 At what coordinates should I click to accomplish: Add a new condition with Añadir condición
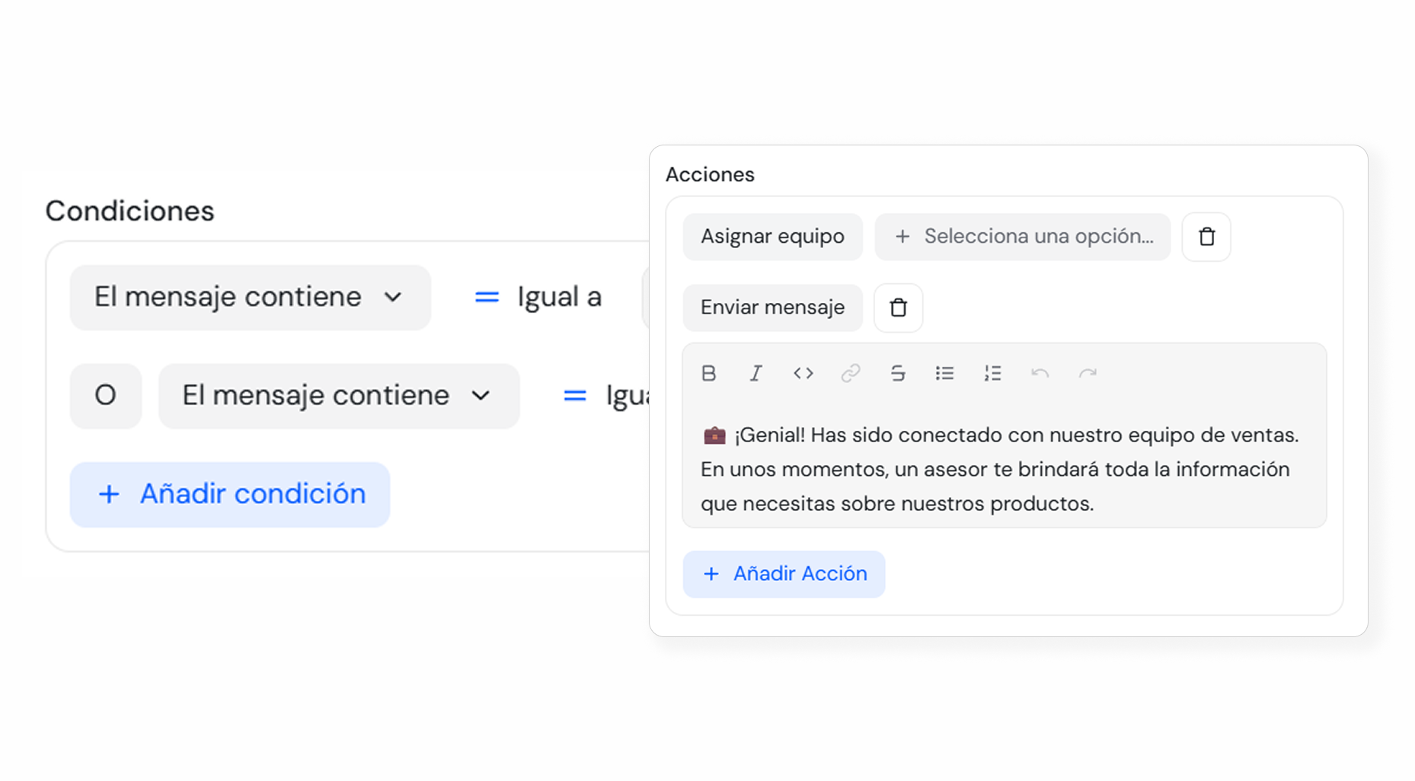tap(230, 495)
